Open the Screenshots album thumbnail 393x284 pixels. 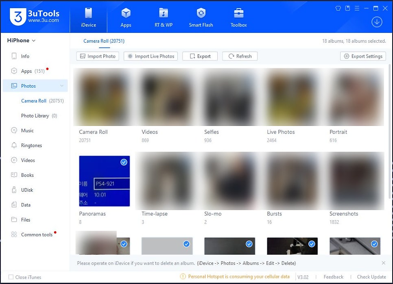pos(355,181)
